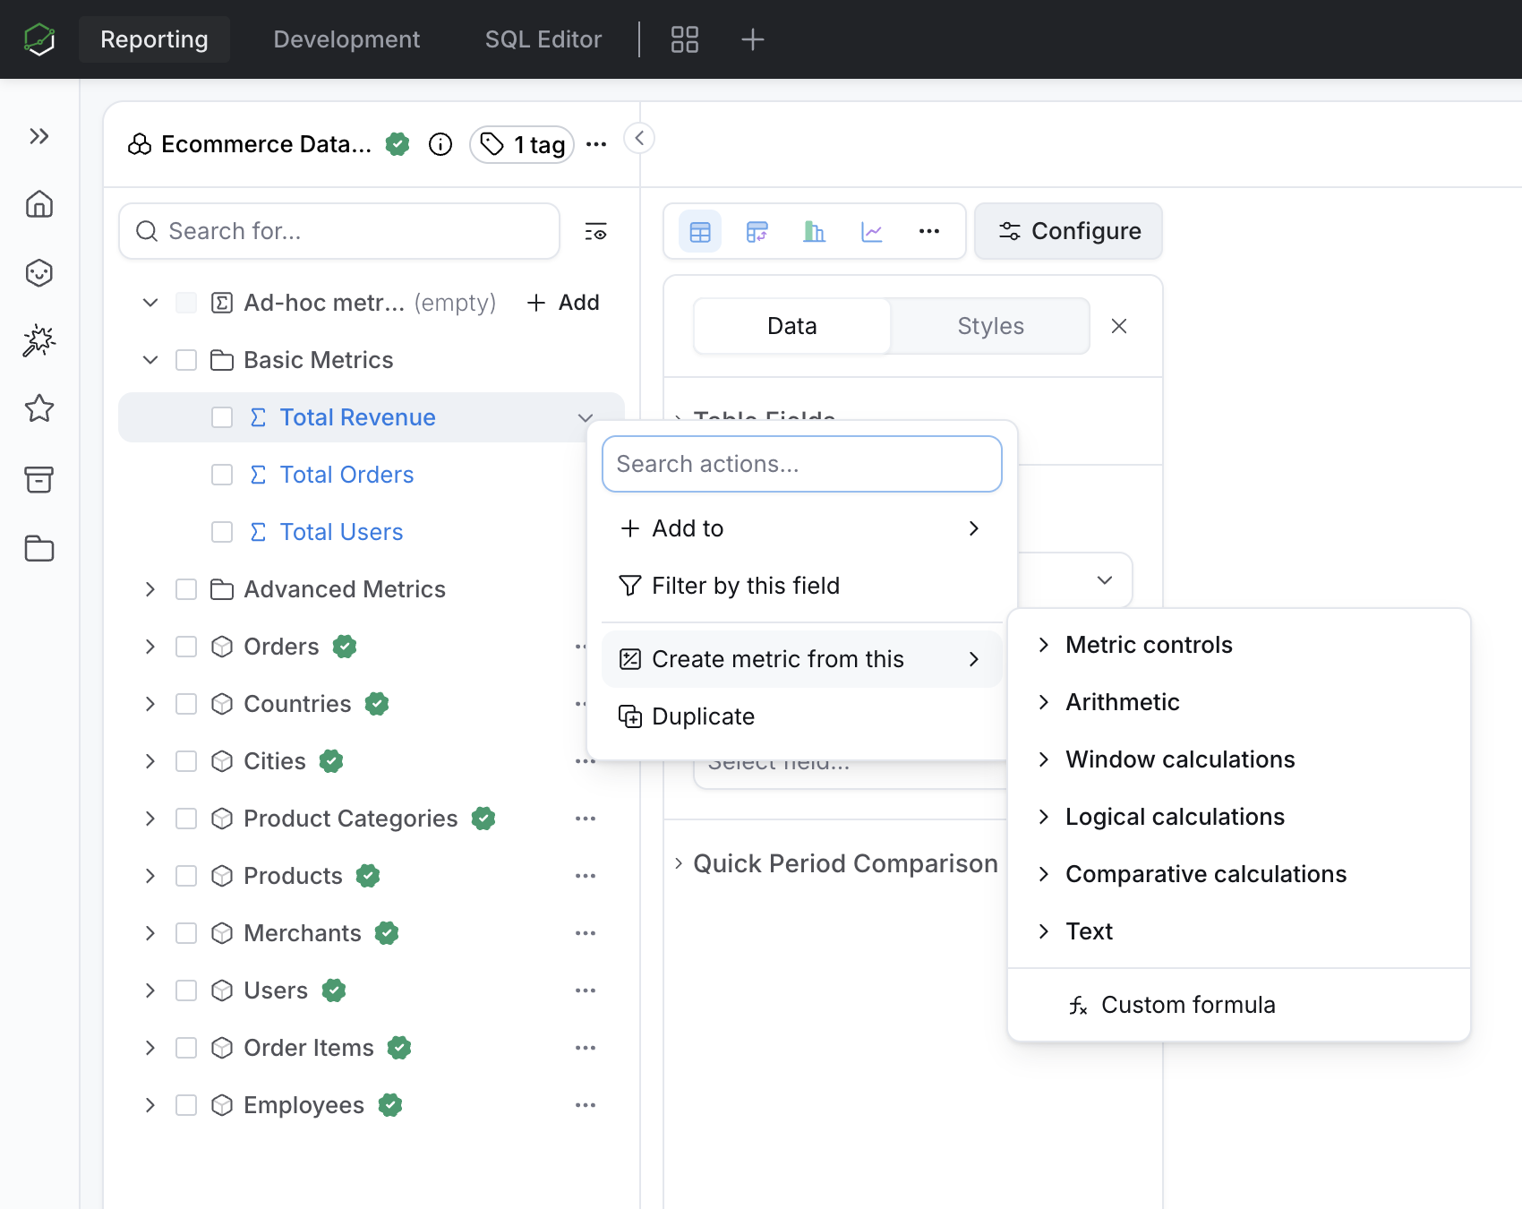Check the Basic Metrics folder checkbox

tap(186, 360)
